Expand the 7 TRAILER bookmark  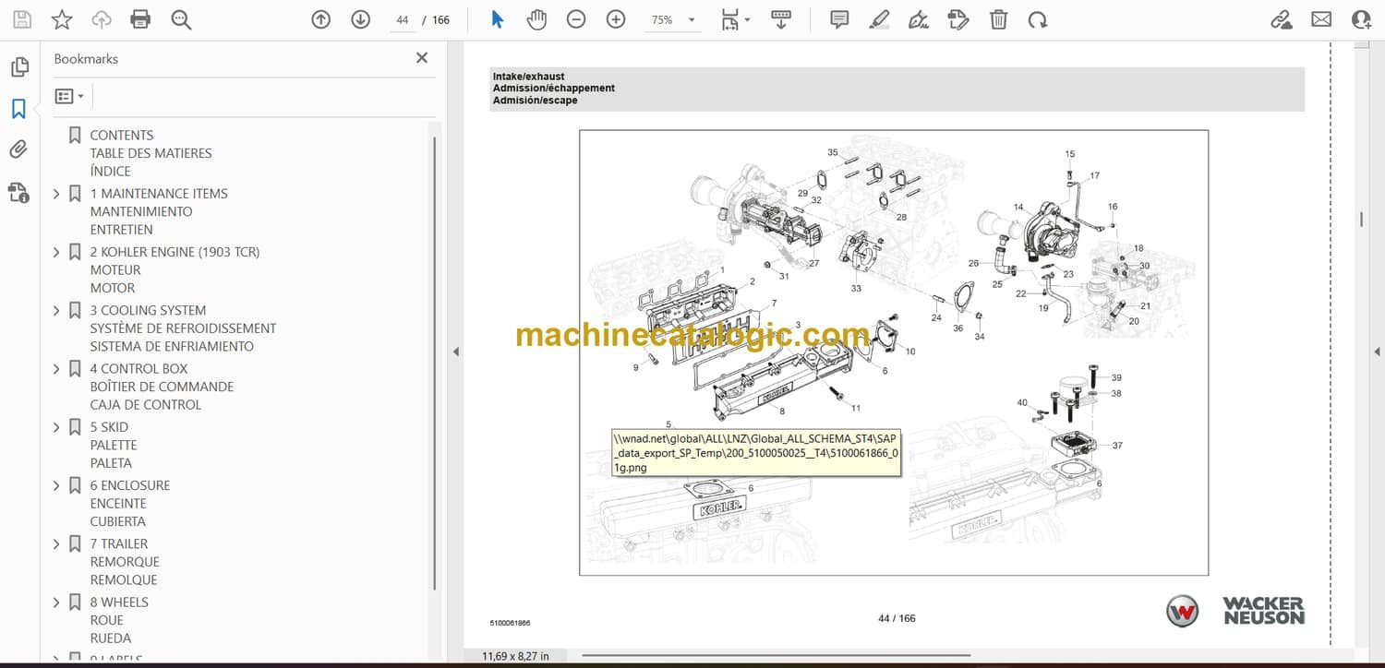tap(56, 544)
